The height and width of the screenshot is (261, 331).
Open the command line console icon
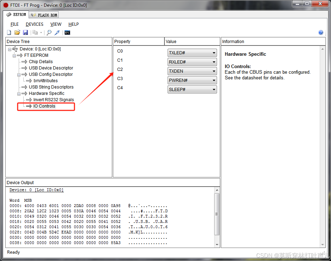pyautogui.click(x=67, y=32)
